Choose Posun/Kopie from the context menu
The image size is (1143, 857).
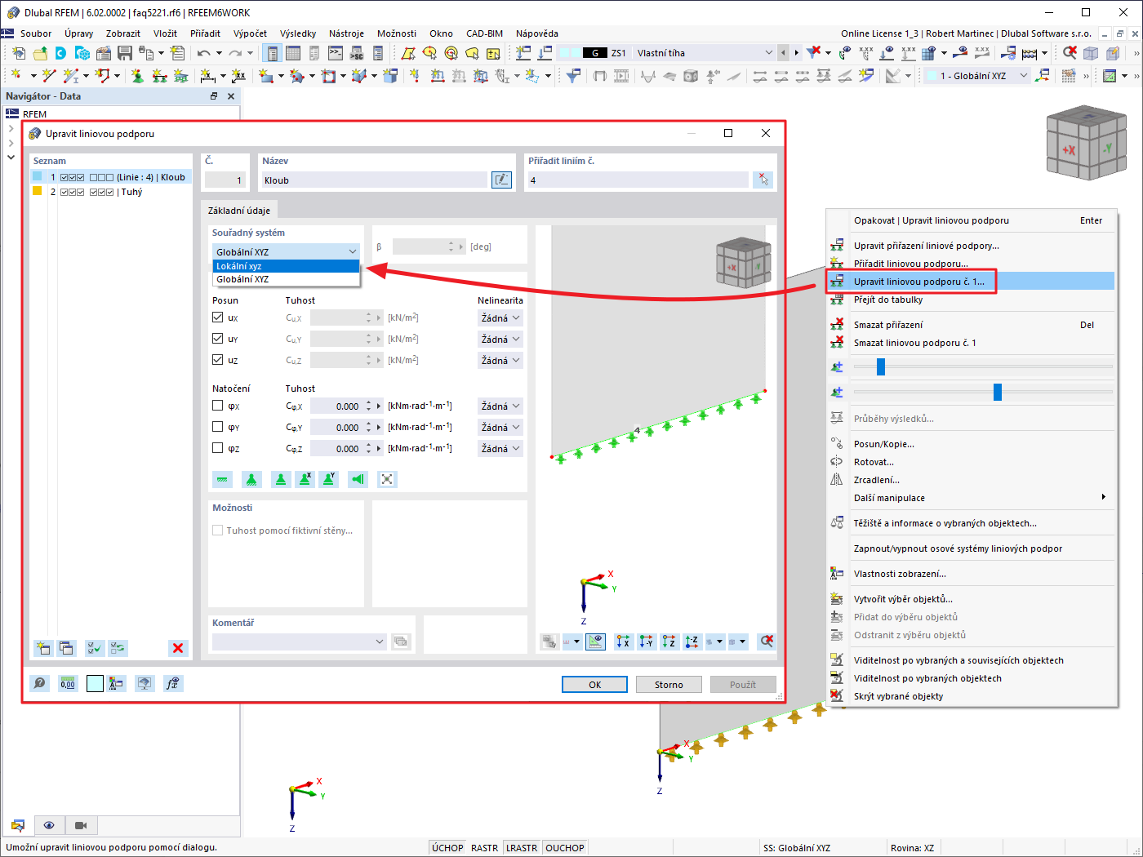885,444
